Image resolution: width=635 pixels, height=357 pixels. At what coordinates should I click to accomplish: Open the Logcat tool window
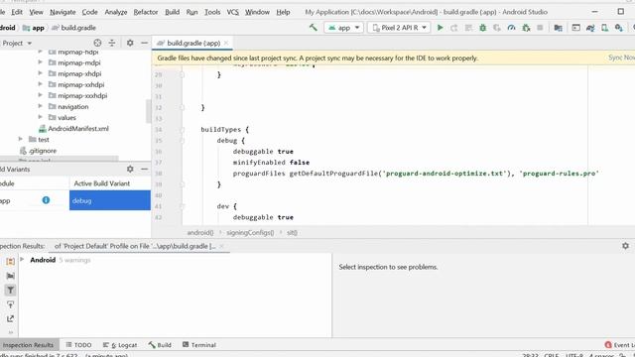click(x=120, y=345)
